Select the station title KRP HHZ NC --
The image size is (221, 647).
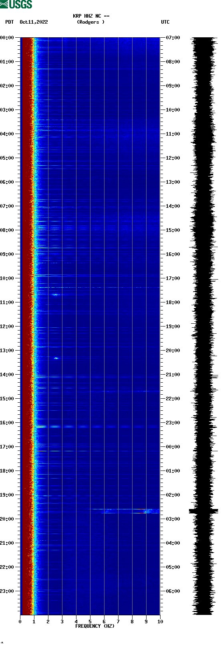pos(91,16)
